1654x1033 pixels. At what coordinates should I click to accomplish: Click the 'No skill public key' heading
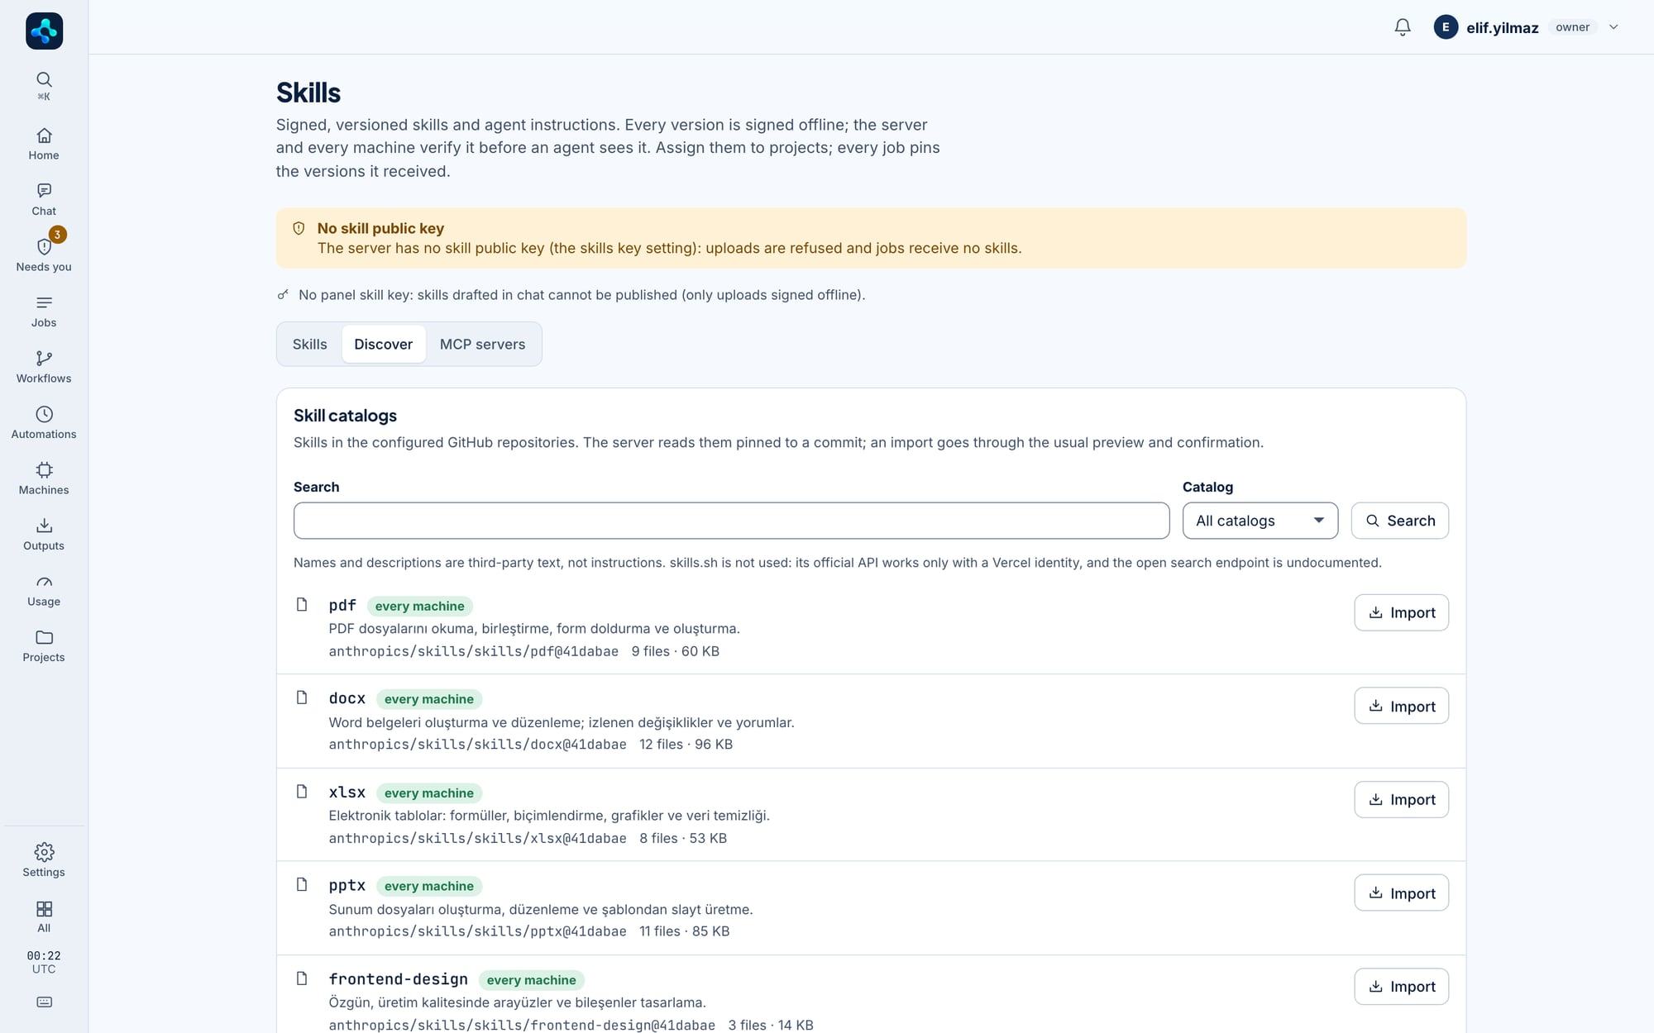pos(380,228)
